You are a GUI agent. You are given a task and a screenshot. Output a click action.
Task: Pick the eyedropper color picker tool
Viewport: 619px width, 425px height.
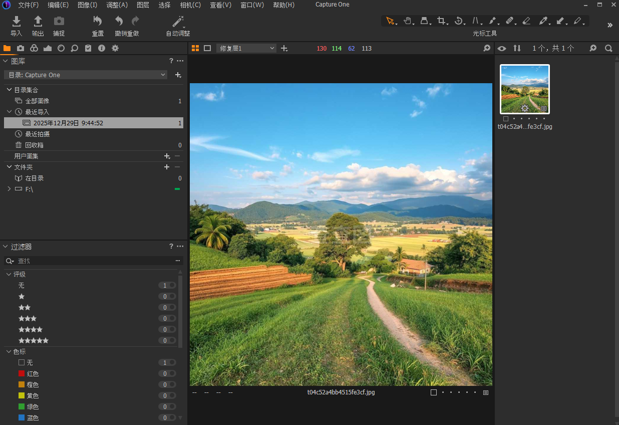tap(543, 21)
